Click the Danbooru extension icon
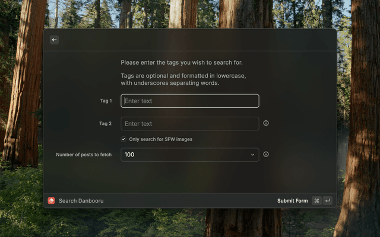 [52, 201]
